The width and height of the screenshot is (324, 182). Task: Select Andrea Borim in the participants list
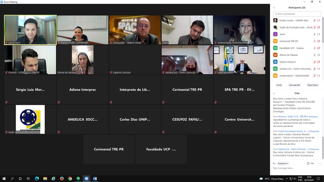point(291,76)
